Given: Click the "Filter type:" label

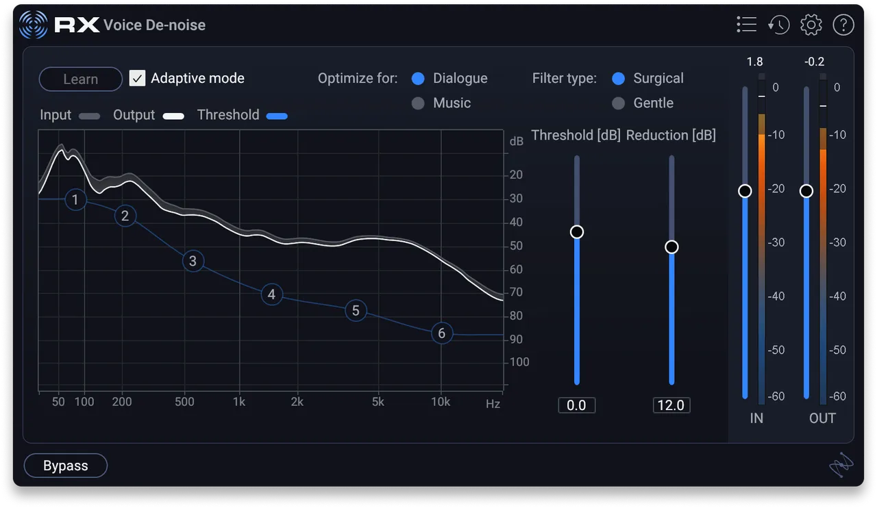Looking at the screenshot, I should point(565,79).
